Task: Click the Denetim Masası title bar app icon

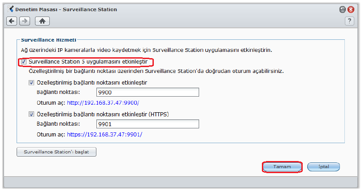Action: (x=9, y=9)
